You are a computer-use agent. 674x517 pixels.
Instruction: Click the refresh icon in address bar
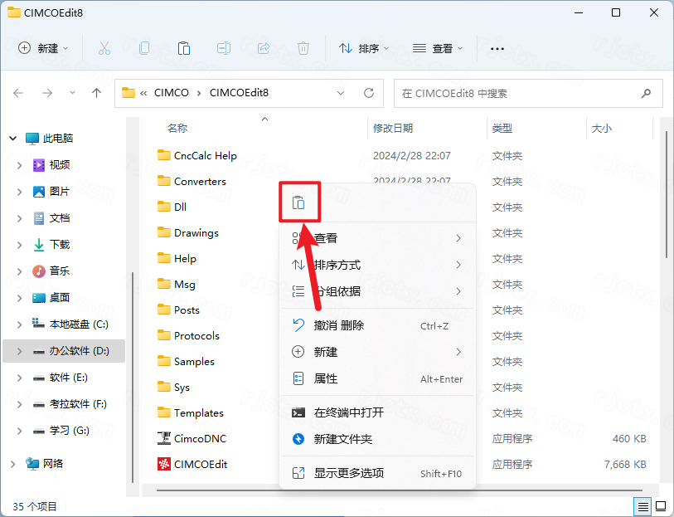pyautogui.click(x=369, y=93)
